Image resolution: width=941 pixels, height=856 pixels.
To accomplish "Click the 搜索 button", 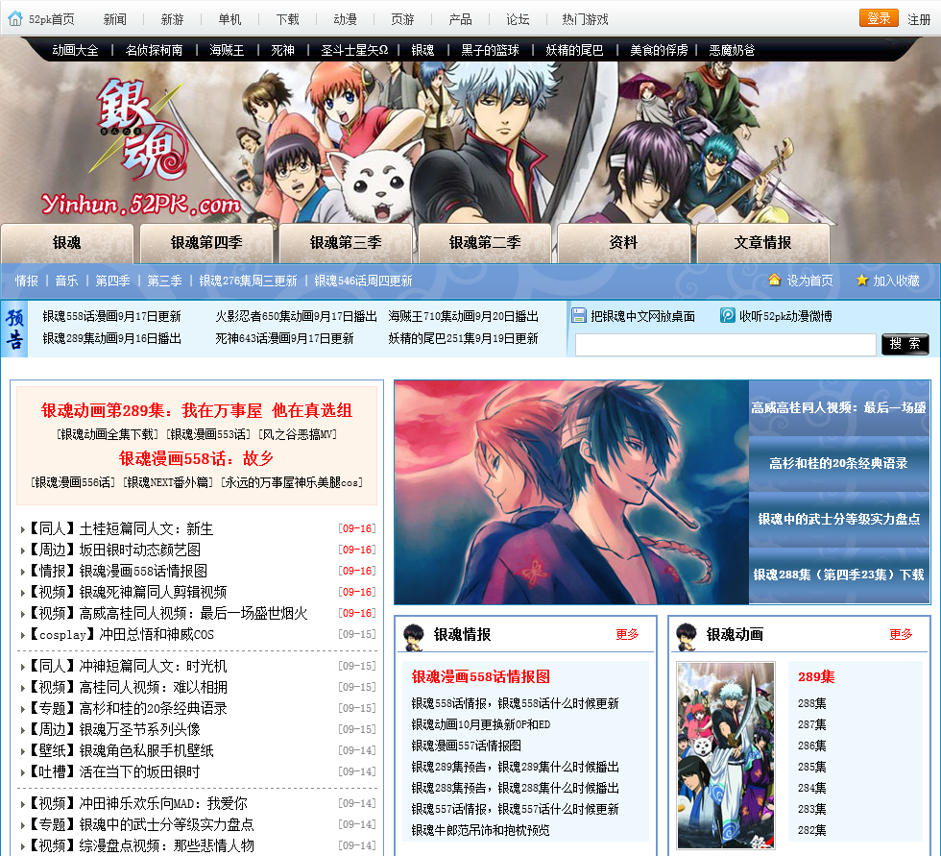I will point(905,344).
